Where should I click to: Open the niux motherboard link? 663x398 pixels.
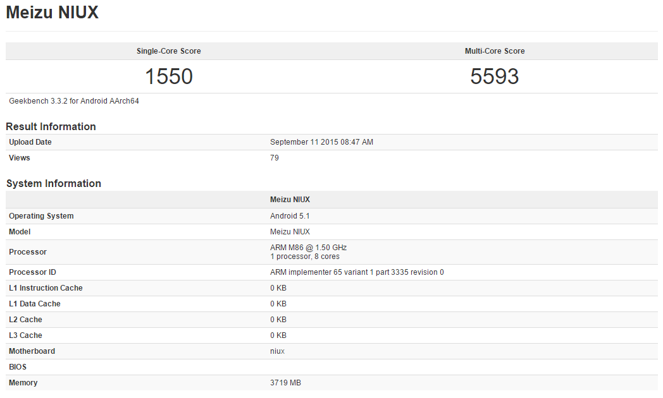coord(277,351)
